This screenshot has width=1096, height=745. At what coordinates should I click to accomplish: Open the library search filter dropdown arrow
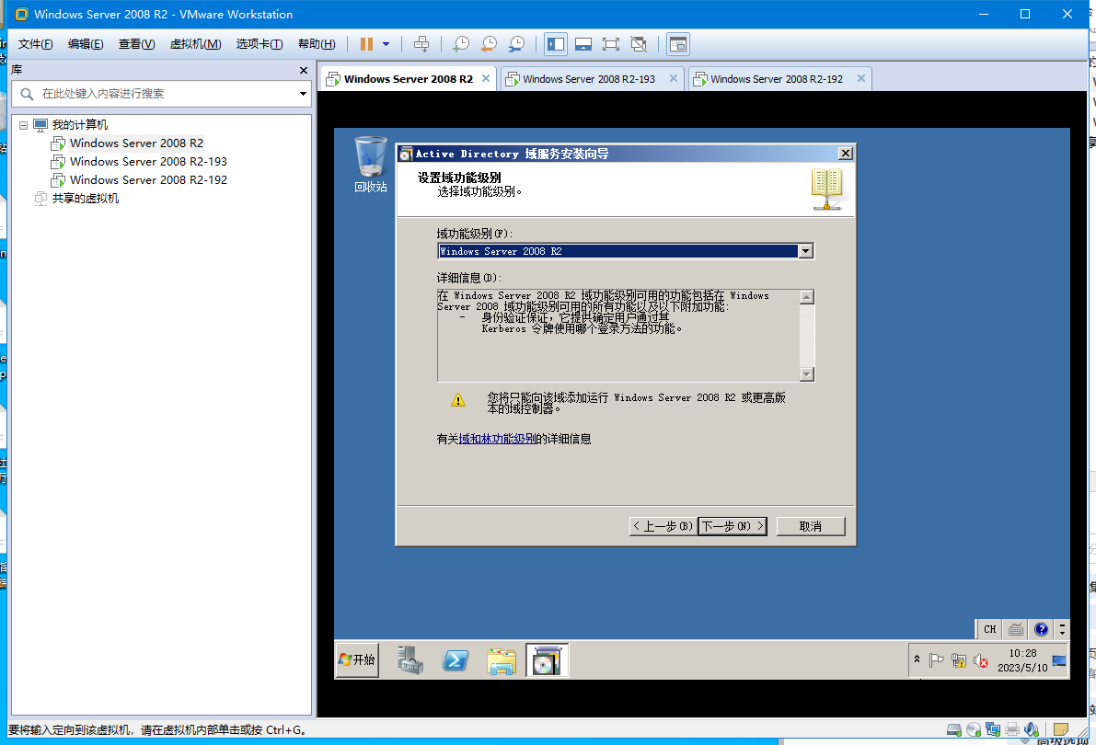(x=304, y=94)
